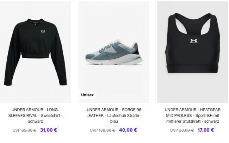Click the sole of the blue sneaker

[114, 61]
